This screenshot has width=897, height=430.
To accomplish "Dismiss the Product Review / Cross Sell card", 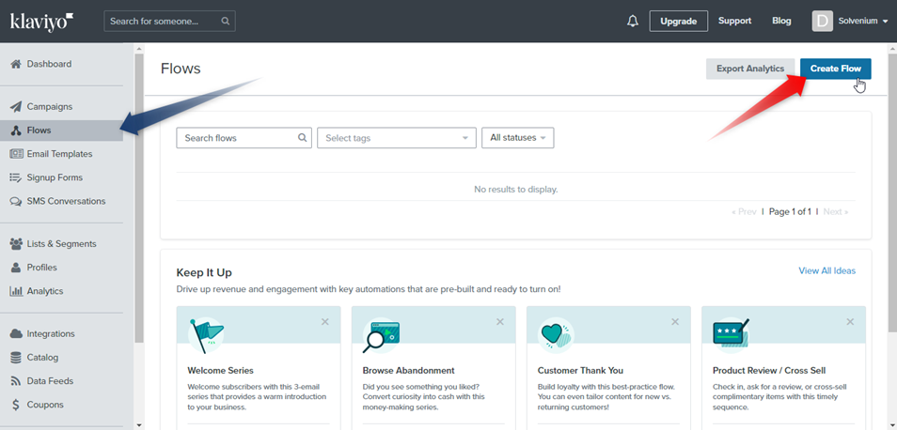I will (x=850, y=322).
